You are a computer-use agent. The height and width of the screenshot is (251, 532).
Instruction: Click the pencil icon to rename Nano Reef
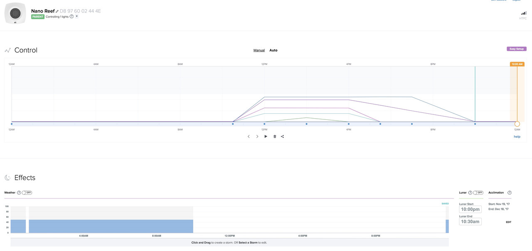(57, 11)
